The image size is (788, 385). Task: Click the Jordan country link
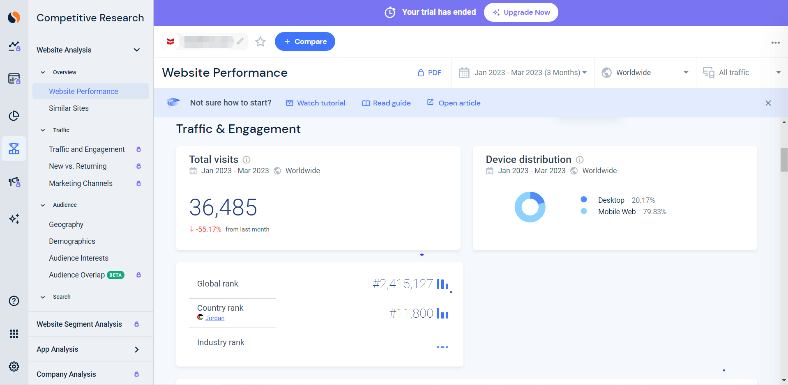pyautogui.click(x=215, y=318)
